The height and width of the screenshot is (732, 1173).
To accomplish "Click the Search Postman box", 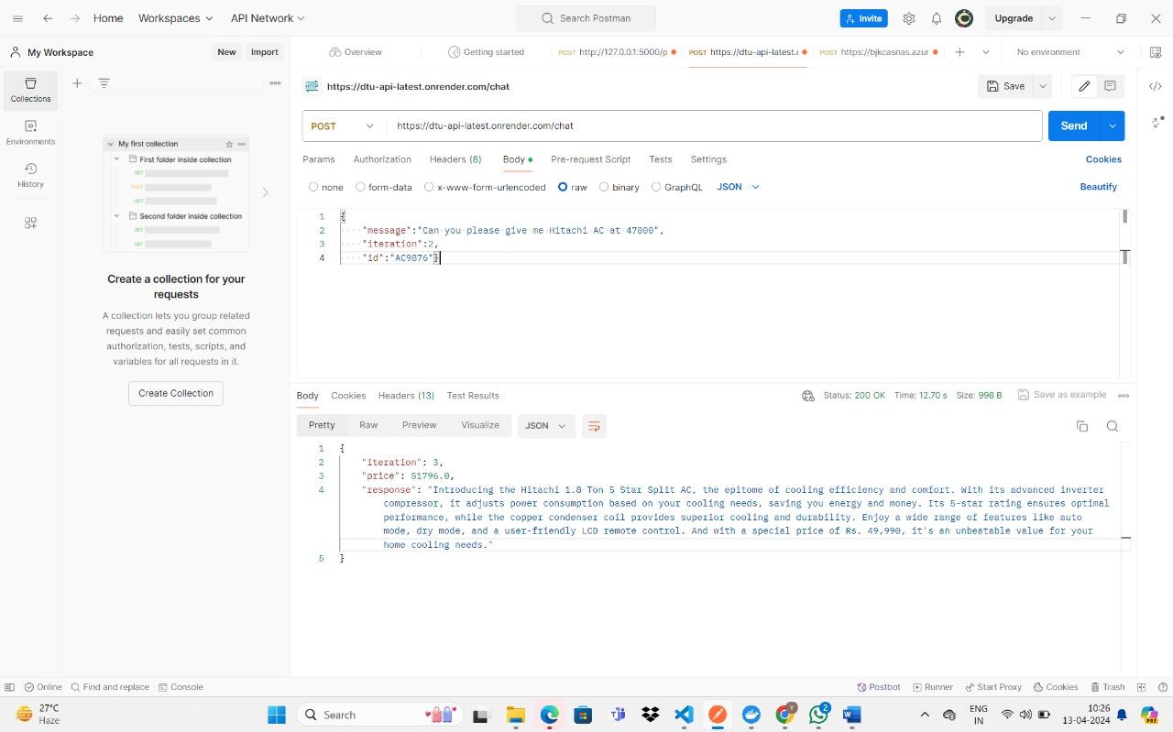I will [586, 18].
